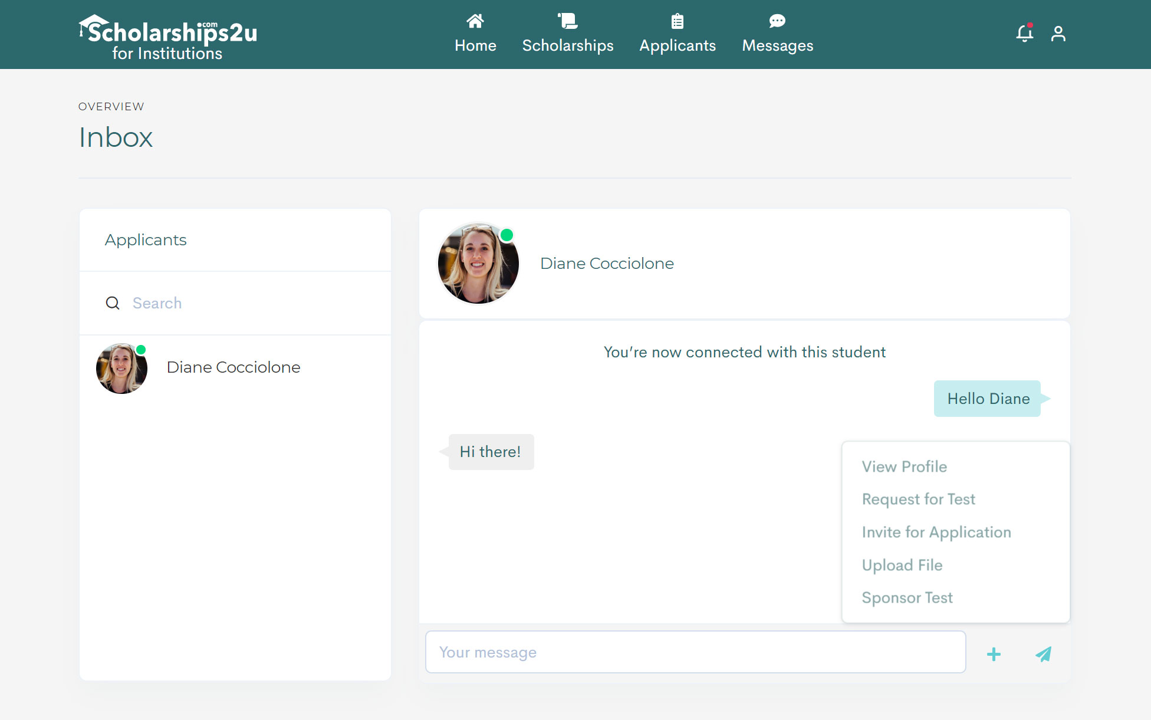
Task: Click the Search applicants field
Action: [x=235, y=303]
